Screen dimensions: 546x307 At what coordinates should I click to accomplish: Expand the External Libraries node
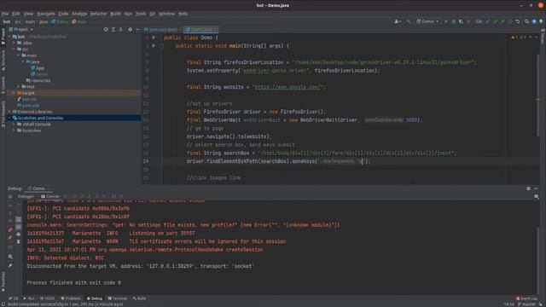click(9, 112)
